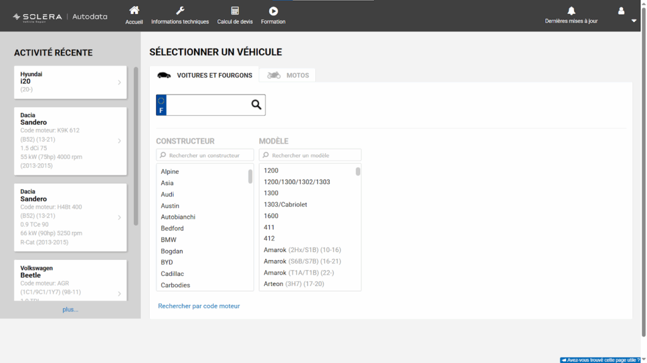The height and width of the screenshot is (363, 647).
Task: Select Alpine constructor
Action: [169, 171]
